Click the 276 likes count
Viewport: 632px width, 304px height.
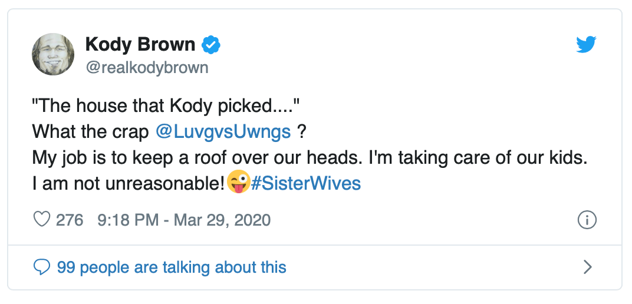pos(70,220)
